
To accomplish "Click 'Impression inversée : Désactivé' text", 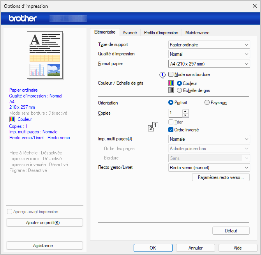I will coord(39,165).
